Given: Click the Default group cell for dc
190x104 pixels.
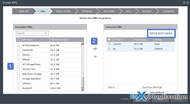Looking at the screenshot, I should pos(164,49).
